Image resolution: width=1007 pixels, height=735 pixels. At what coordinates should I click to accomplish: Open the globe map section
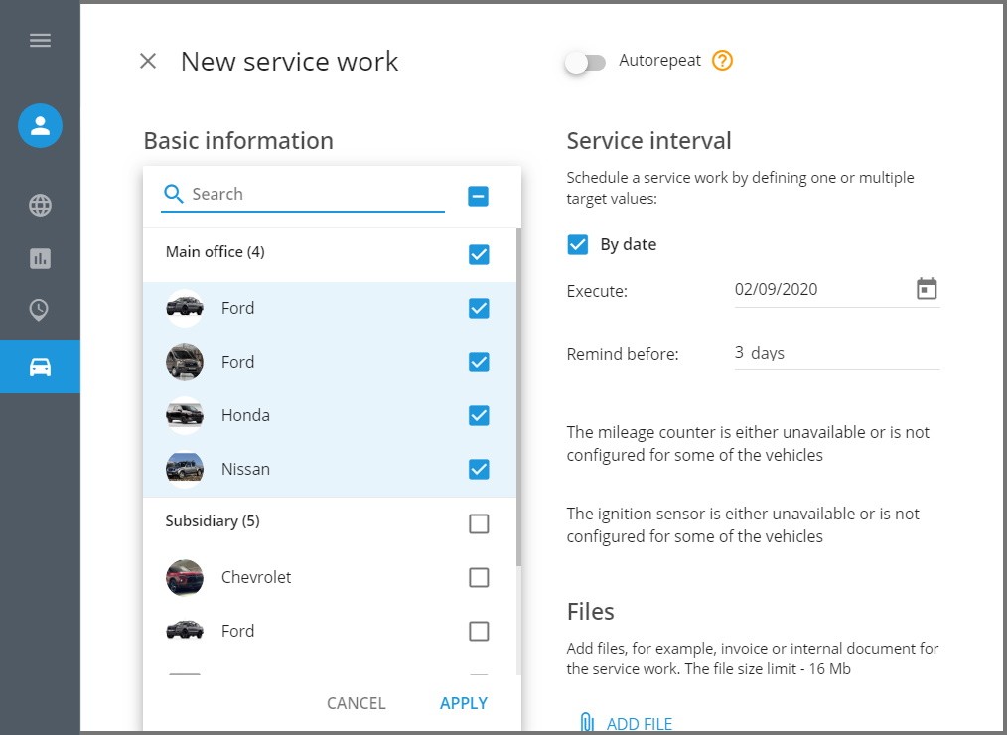point(40,206)
